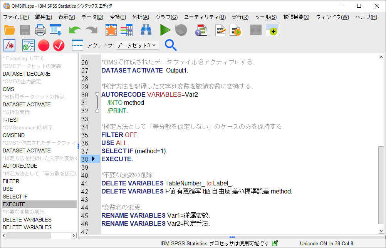This screenshot has width=386, height=248.
Task: Toggle a breakpoint with the red circle
Action: (x=44, y=45)
